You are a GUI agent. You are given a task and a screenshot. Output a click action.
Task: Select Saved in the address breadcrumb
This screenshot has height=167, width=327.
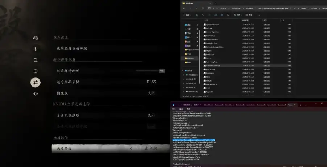click(303, 9)
